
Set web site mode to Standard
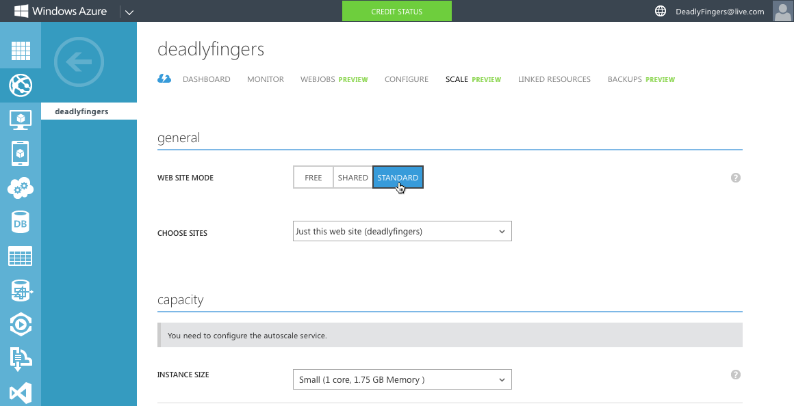point(398,178)
